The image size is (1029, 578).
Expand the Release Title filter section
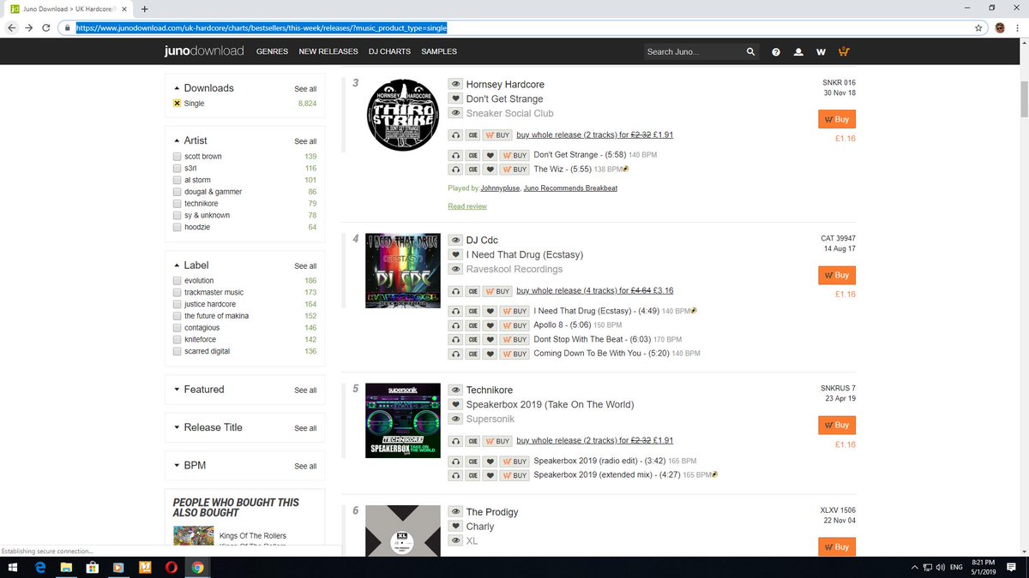[x=208, y=427]
